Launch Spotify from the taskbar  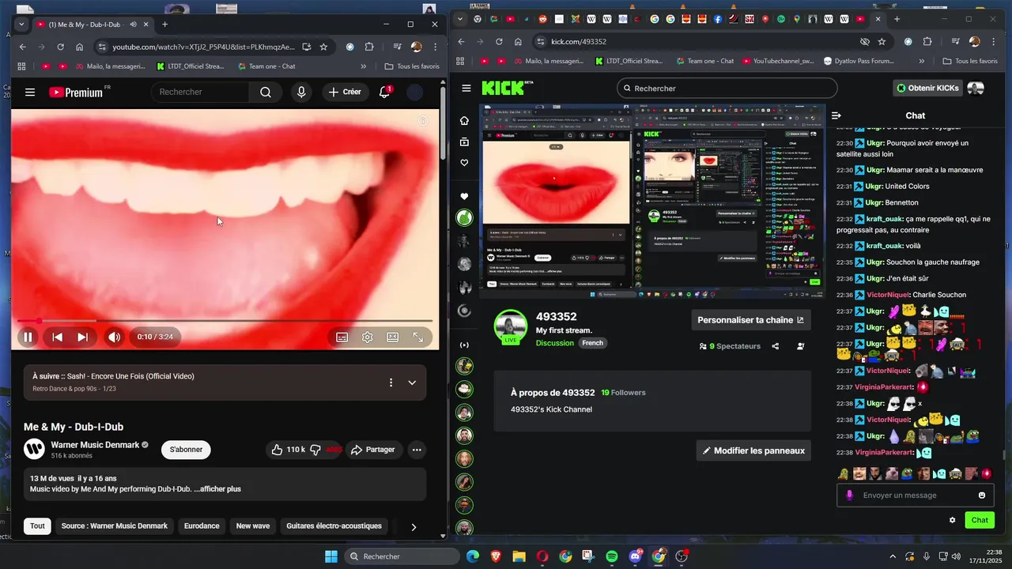tap(612, 556)
